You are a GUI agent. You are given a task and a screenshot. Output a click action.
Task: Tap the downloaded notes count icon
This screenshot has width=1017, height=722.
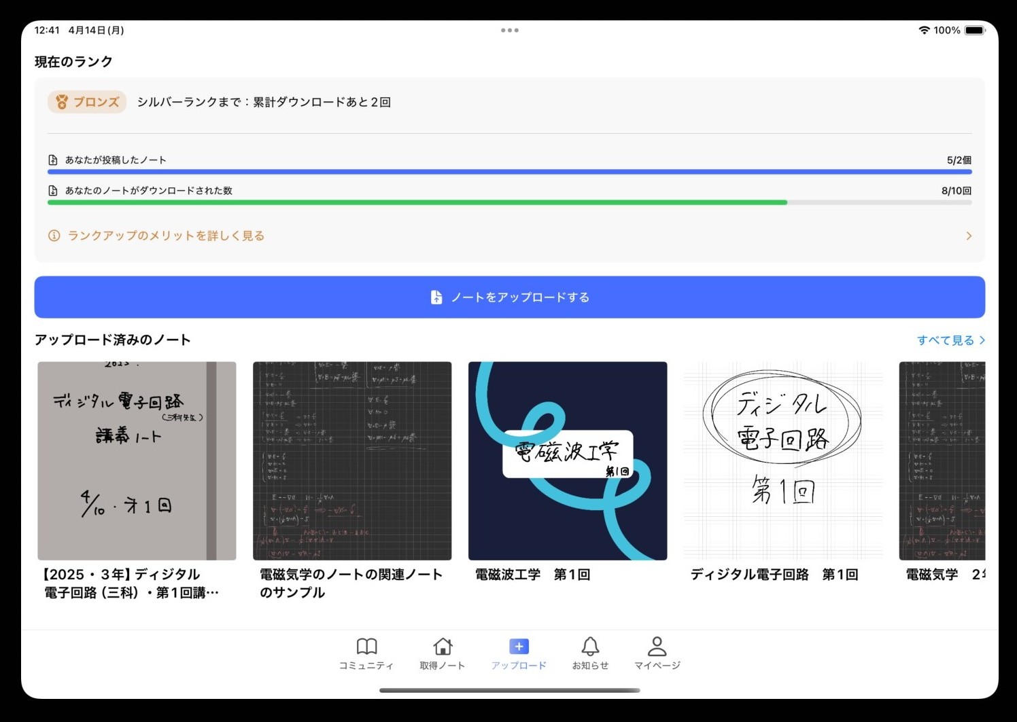coord(53,191)
